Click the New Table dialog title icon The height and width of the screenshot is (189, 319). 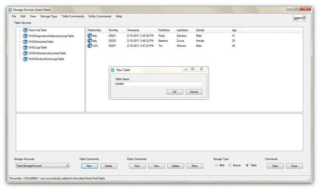pos(112,70)
